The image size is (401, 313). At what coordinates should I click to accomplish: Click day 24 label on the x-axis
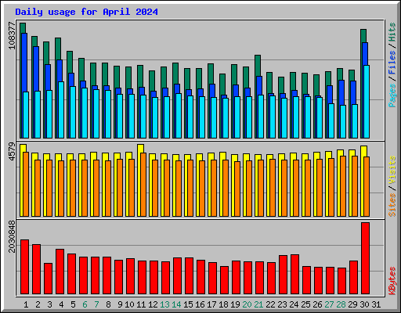pyautogui.click(x=294, y=304)
